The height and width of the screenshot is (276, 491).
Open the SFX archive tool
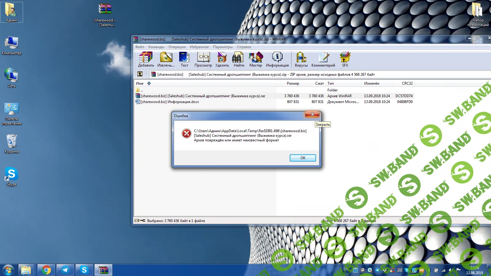point(345,59)
